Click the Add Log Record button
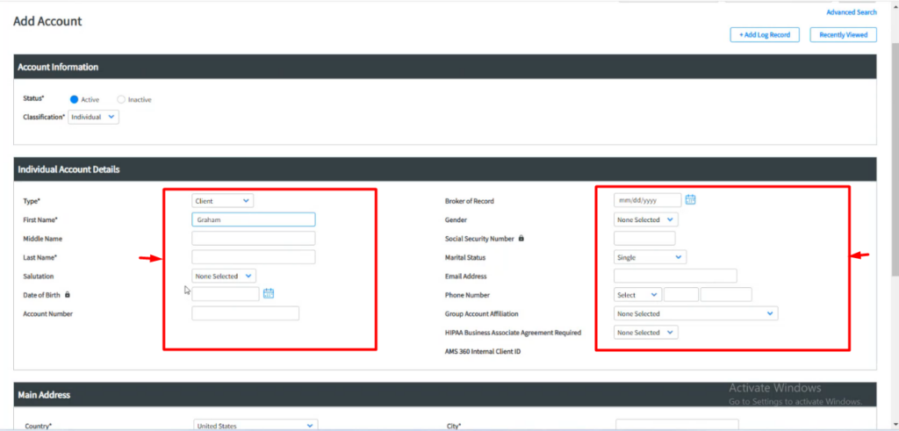899x431 pixels. pyautogui.click(x=765, y=35)
